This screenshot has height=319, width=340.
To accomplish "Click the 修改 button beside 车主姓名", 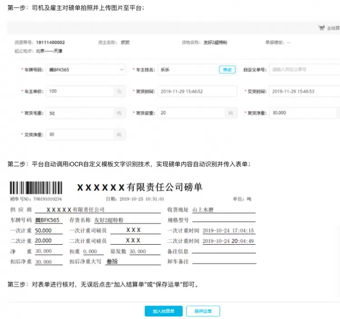I will 227,70.
